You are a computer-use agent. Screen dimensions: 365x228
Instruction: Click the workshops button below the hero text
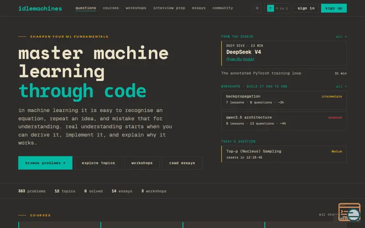(x=142, y=163)
